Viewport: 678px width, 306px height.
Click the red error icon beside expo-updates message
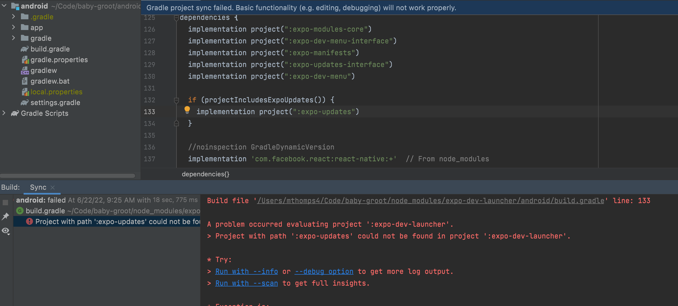tap(30, 222)
